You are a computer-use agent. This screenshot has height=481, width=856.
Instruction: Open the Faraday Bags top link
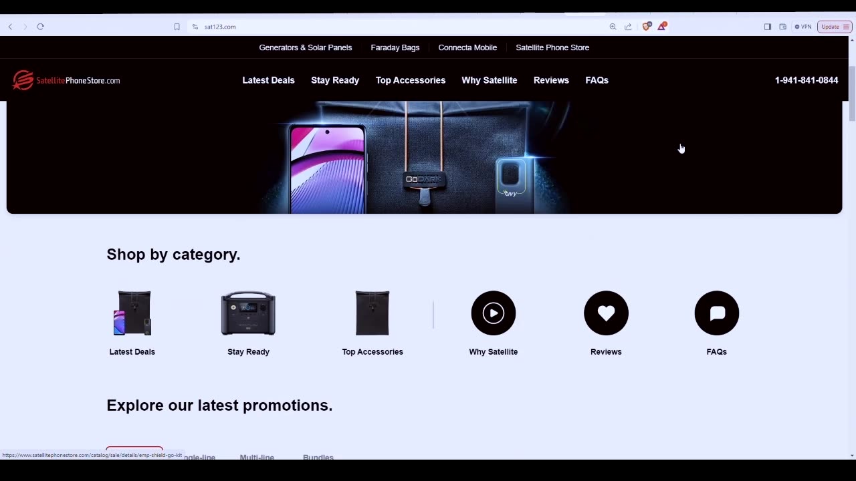point(395,47)
